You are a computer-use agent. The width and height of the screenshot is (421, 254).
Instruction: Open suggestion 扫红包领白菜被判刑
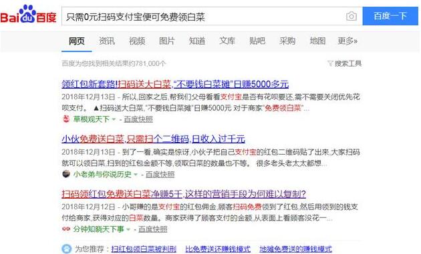(x=144, y=249)
